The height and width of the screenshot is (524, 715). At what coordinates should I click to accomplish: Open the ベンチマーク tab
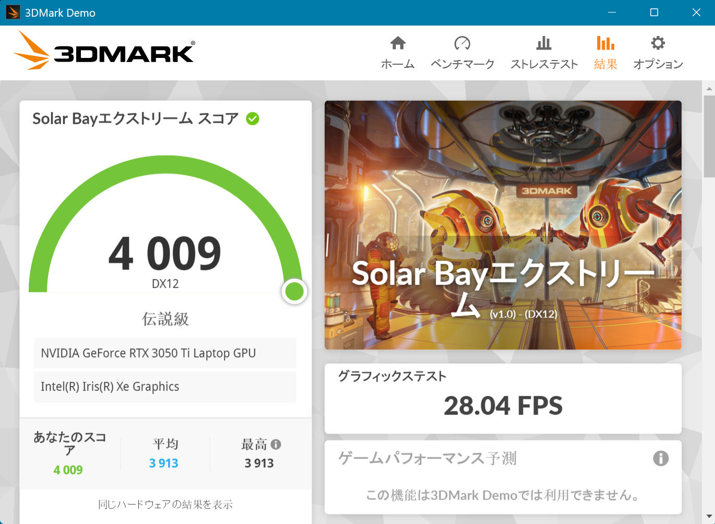pos(462,53)
